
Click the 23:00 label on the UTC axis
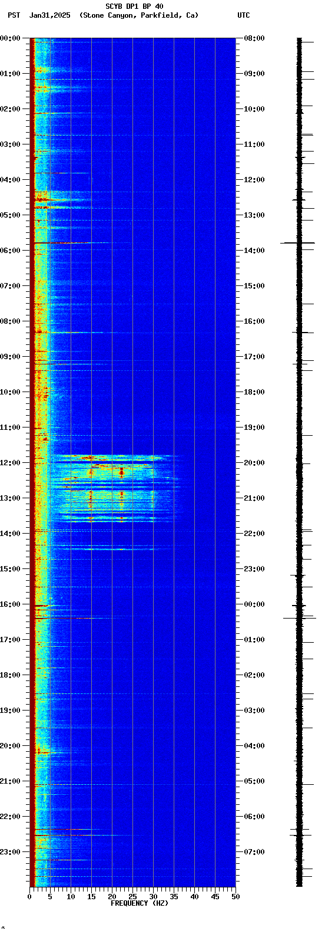254,569
